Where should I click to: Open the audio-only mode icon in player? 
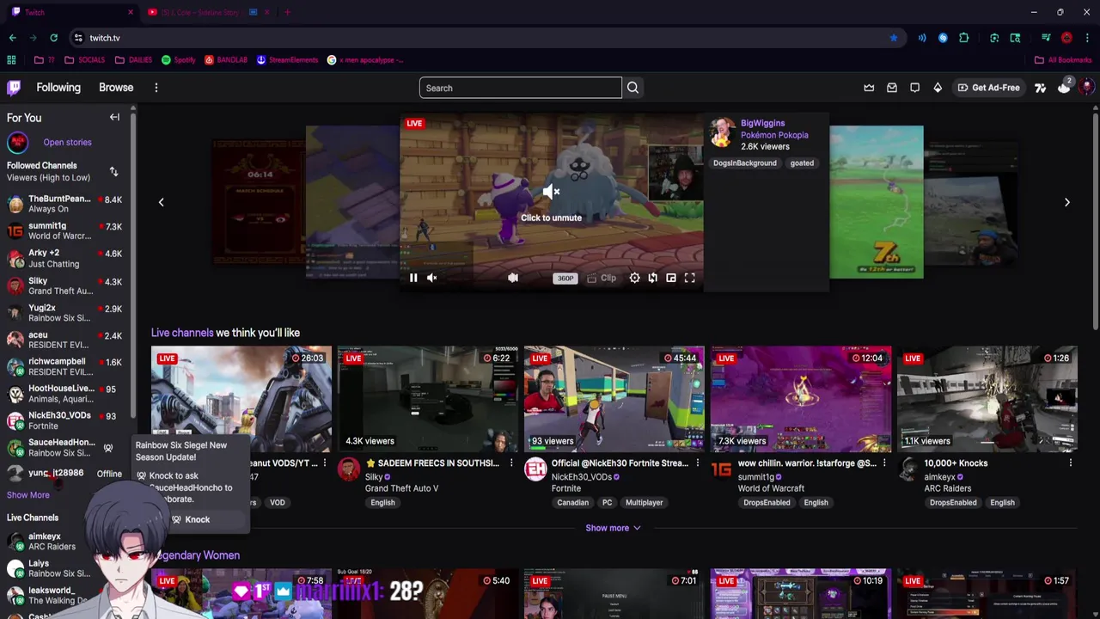coord(513,278)
